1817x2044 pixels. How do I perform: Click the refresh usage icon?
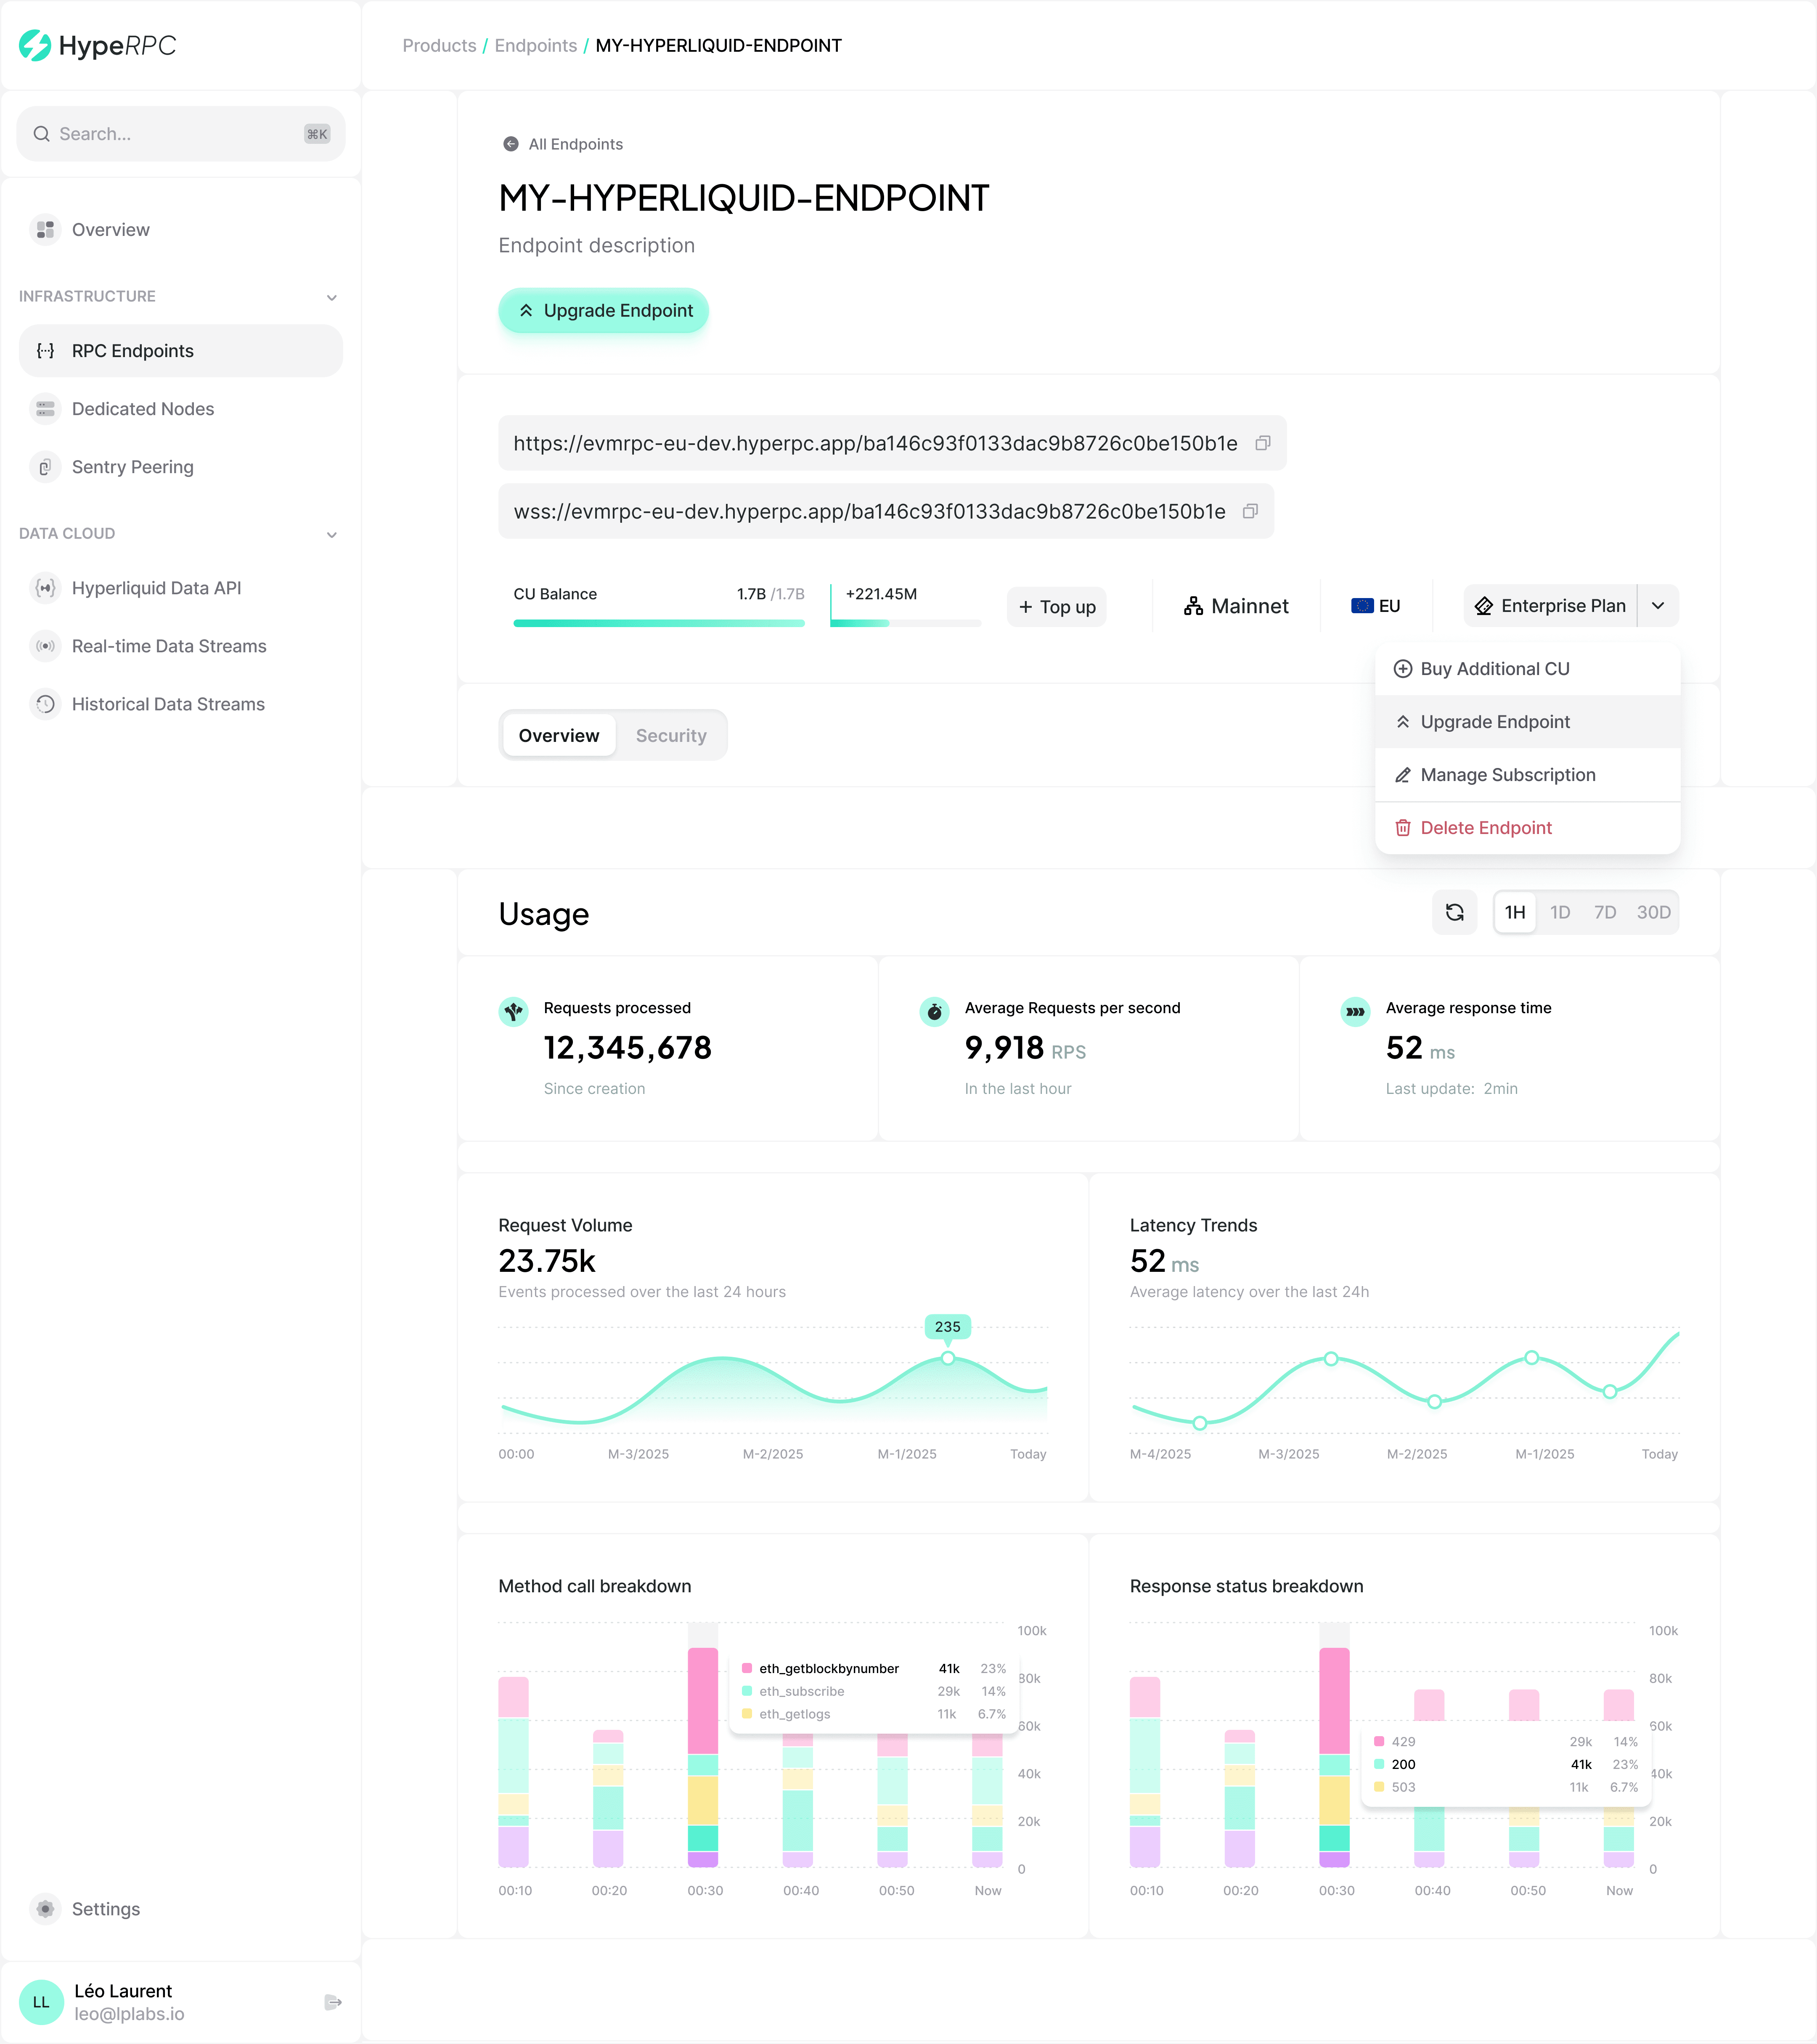pyautogui.click(x=1454, y=912)
